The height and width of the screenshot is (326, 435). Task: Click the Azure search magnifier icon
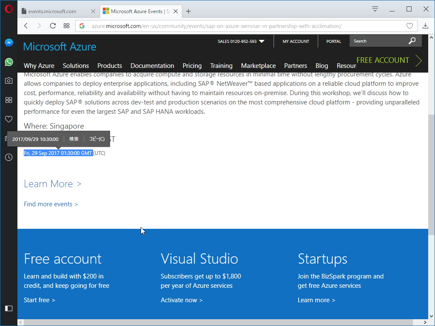pyautogui.click(x=412, y=41)
